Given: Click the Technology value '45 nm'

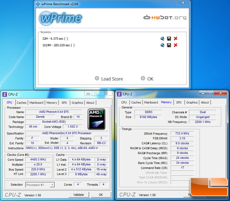Looking at the screenshot, I should [x=33, y=126].
